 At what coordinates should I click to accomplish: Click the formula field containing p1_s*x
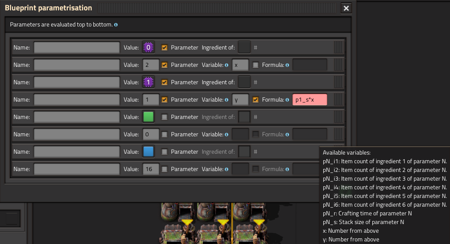pos(309,99)
